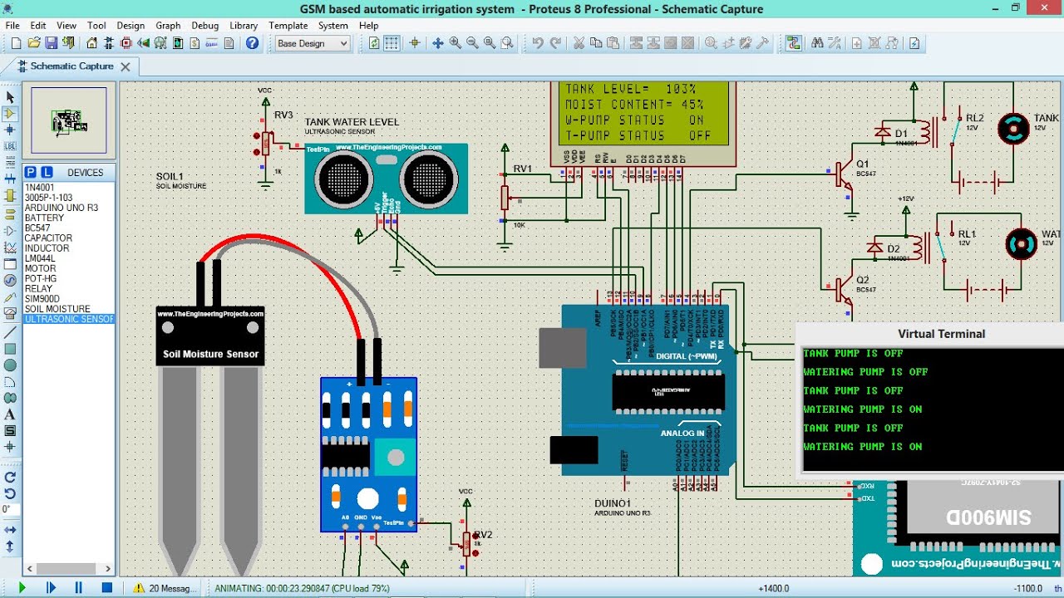Open PCB Layout with the red chip icon

click(x=127, y=43)
